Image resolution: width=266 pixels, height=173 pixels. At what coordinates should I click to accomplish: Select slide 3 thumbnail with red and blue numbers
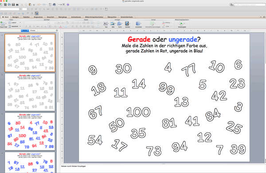click(x=30, y=131)
